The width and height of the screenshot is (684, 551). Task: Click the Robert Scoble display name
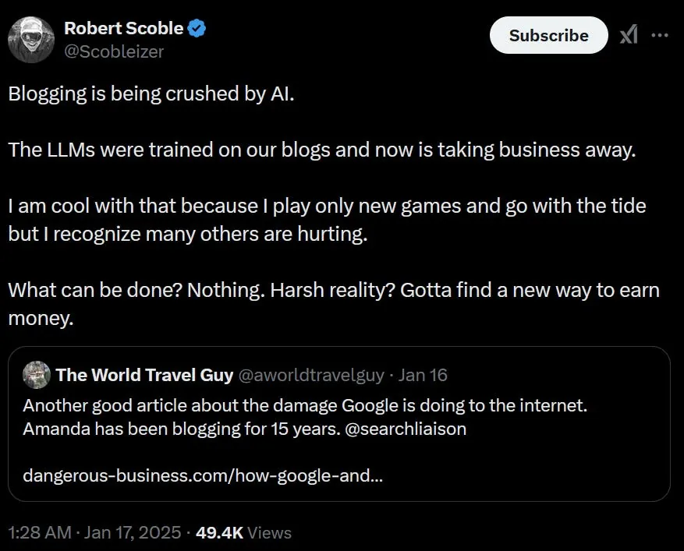123,29
